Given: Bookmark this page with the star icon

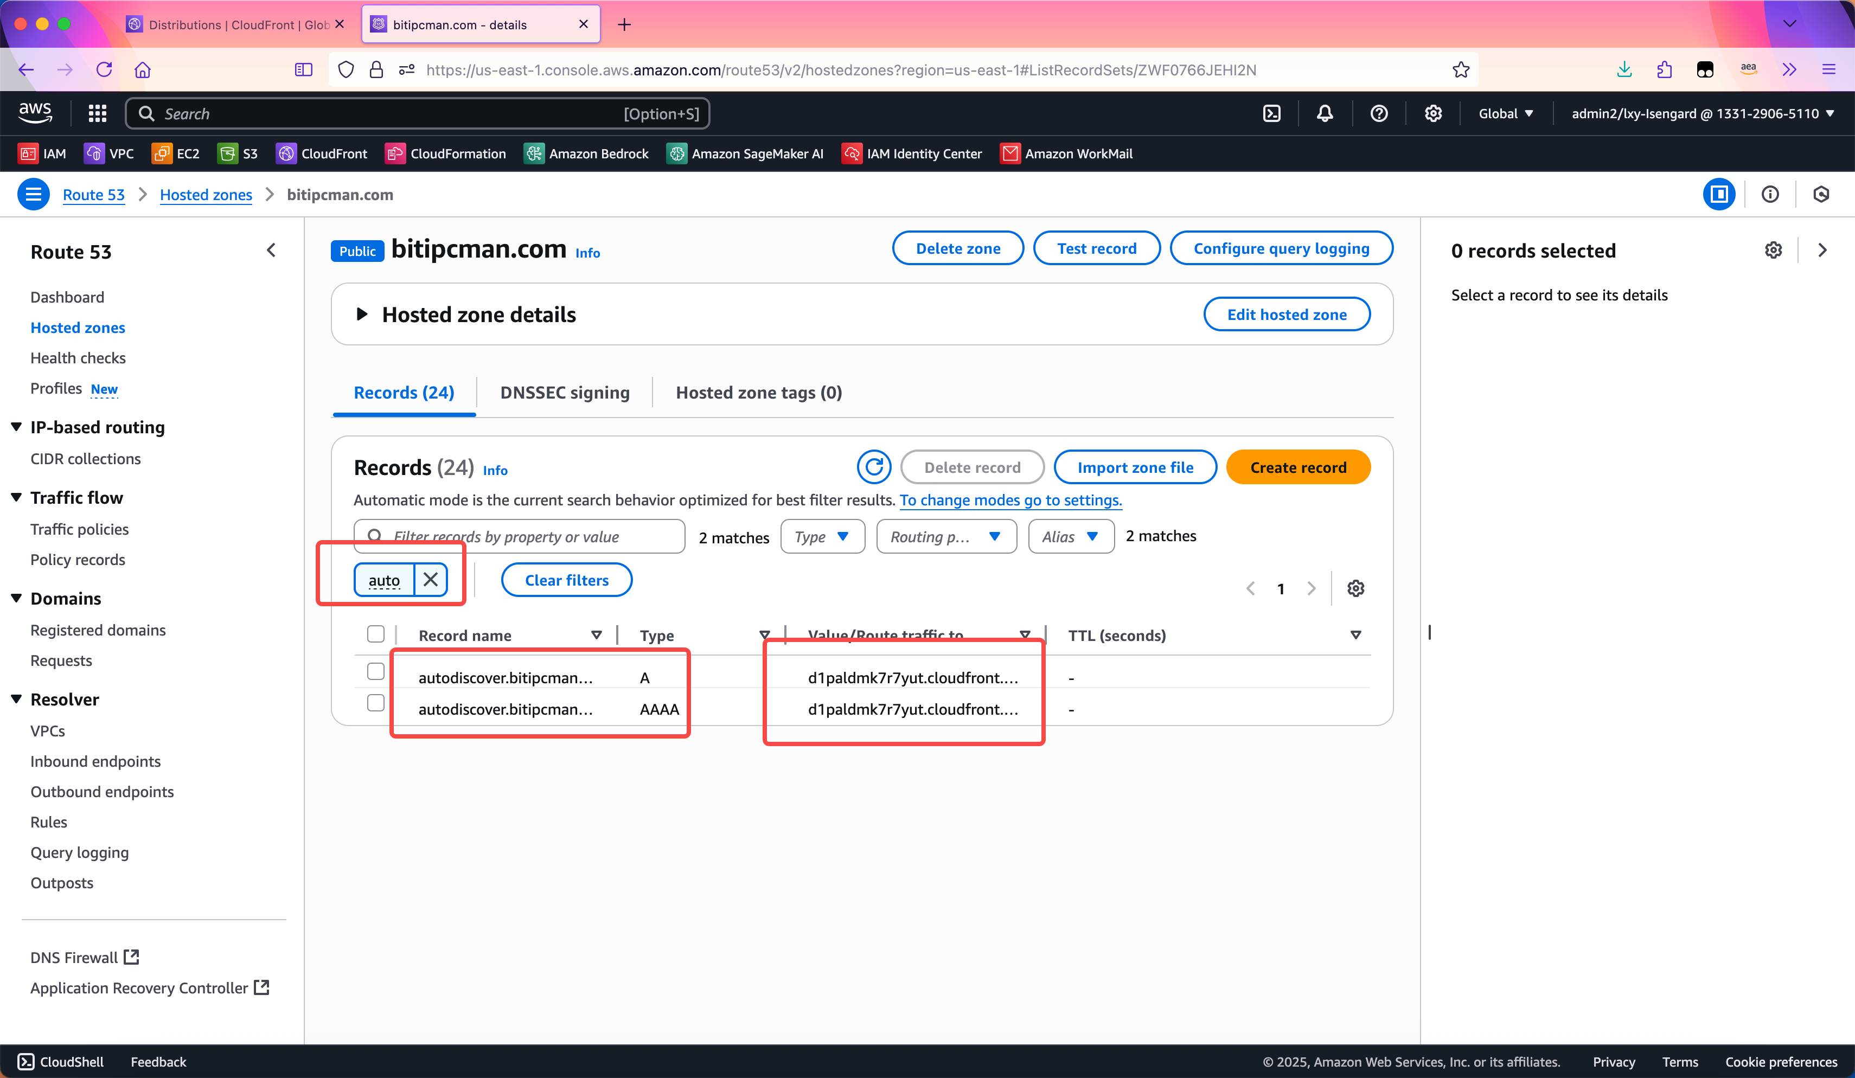Looking at the screenshot, I should coord(1461,70).
